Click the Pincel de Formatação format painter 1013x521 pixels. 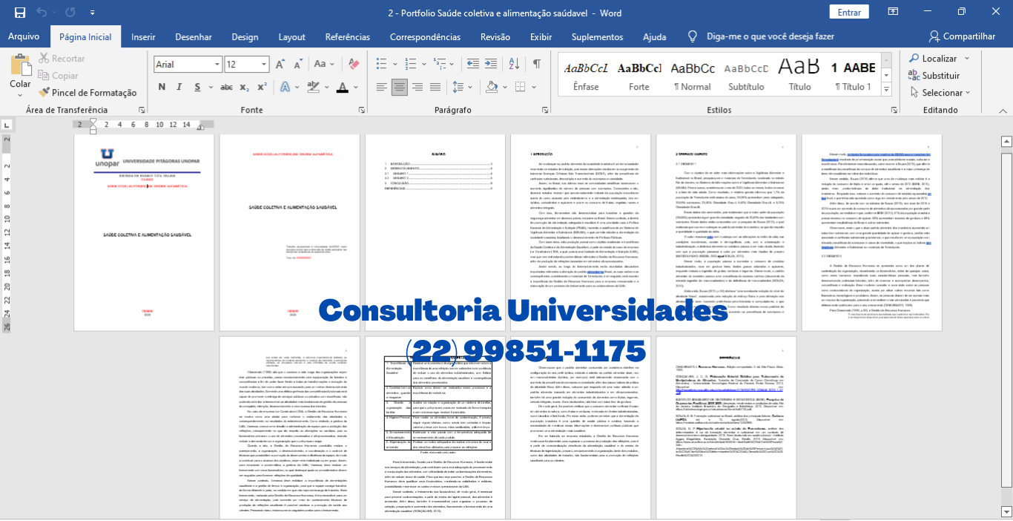[88, 93]
